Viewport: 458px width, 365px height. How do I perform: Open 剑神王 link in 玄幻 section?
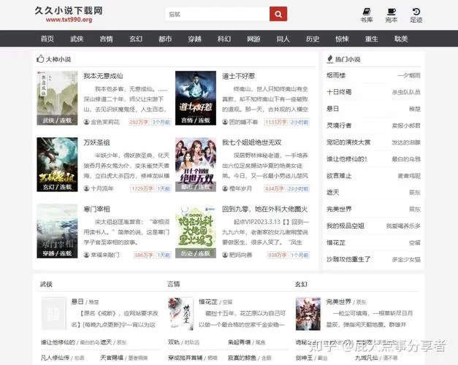point(304,358)
